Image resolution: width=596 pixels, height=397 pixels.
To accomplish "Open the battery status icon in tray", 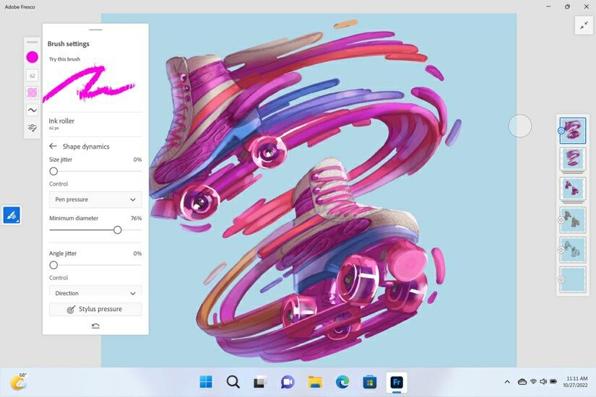I will point(553,381).
